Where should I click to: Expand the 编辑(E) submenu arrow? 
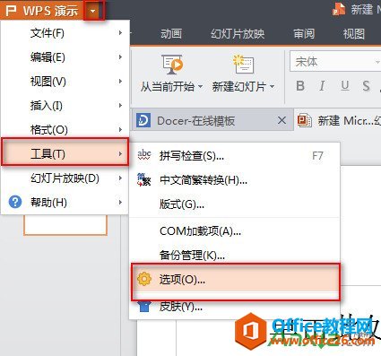(120, 57)
